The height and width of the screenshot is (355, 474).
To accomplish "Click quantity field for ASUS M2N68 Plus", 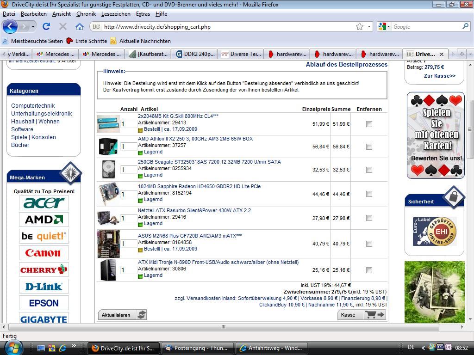I will [x=129, y=244].
